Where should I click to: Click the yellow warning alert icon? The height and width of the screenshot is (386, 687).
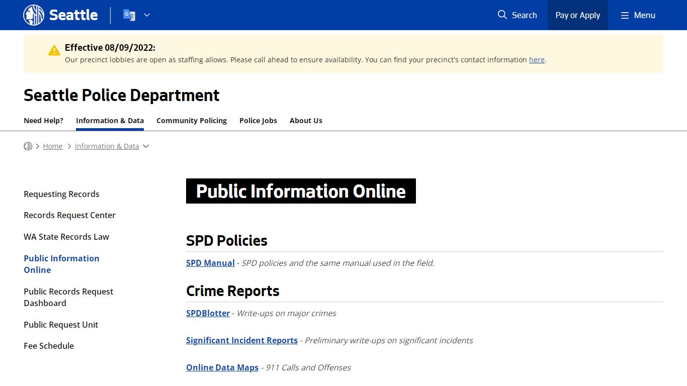click(54, 50)
